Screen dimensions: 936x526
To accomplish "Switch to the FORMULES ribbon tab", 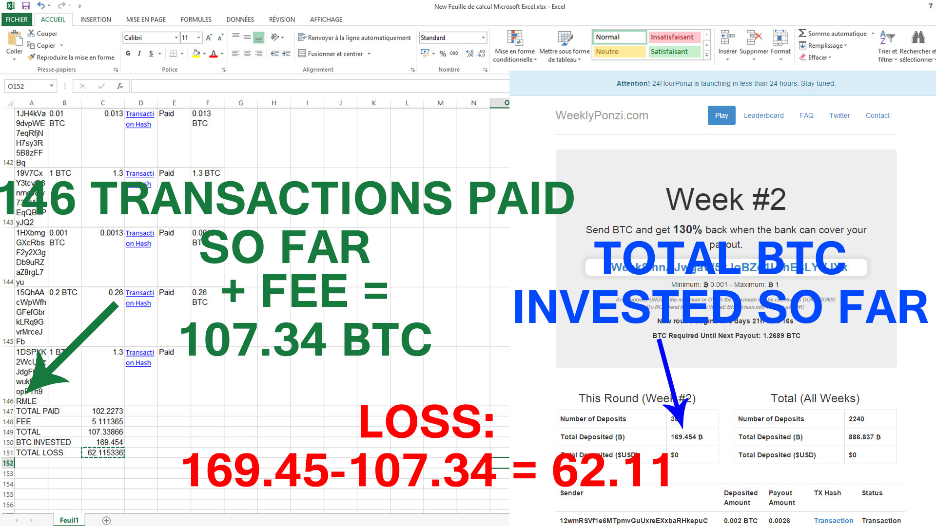I will pos(196,19).
